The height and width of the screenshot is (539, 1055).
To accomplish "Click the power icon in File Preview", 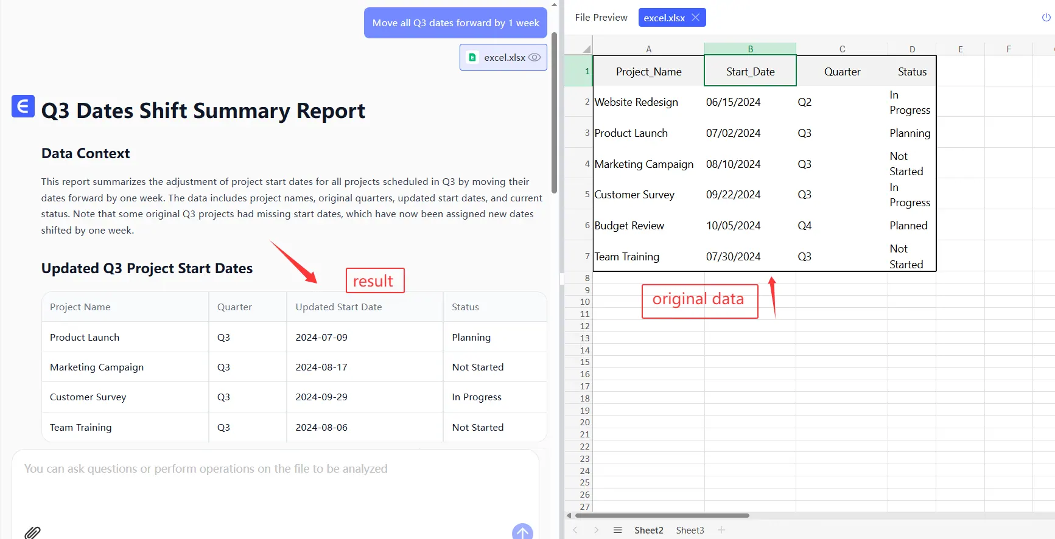I will (x=1046, y=18).
